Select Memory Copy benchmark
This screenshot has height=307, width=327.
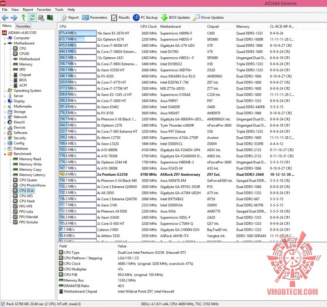coord(30,169)
